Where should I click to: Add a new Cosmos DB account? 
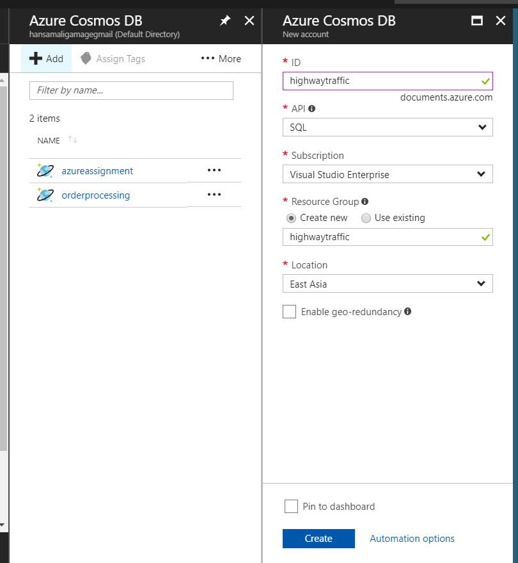point(46,58)
